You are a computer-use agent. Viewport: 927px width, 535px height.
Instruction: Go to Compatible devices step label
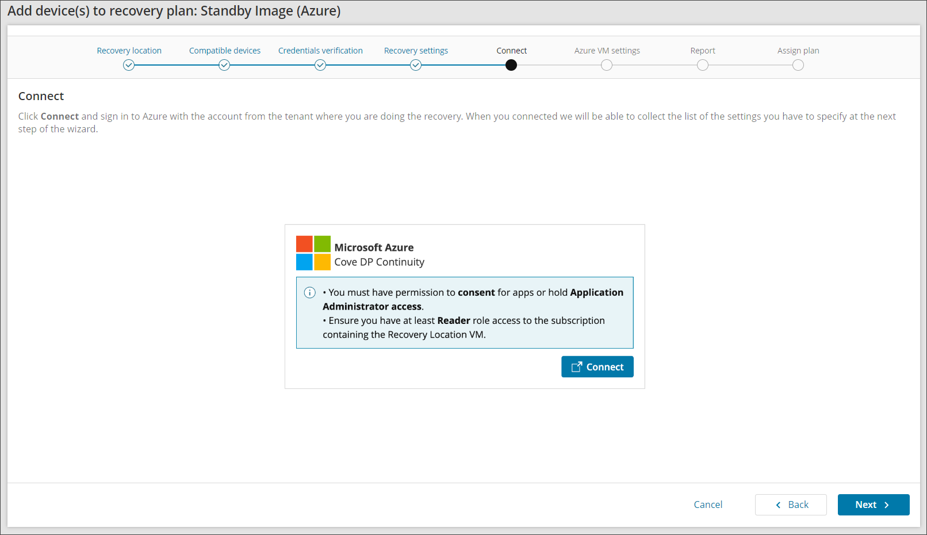point(225,51)
